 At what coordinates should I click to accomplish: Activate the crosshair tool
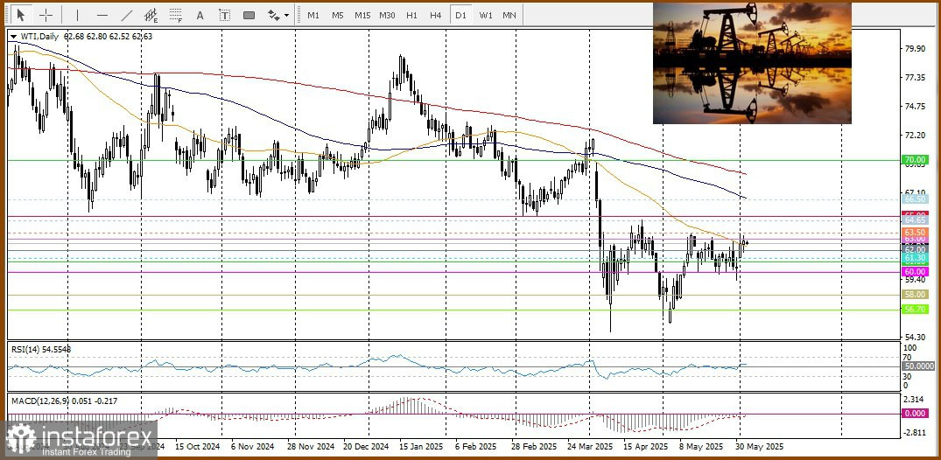coord(46,15)
